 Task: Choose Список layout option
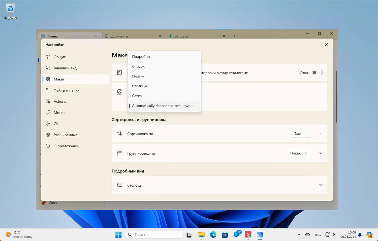(164, 66)
